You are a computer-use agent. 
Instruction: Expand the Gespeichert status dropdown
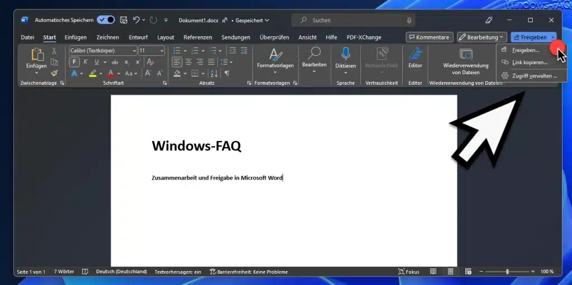pyautogui.click(x=252, y=21)
